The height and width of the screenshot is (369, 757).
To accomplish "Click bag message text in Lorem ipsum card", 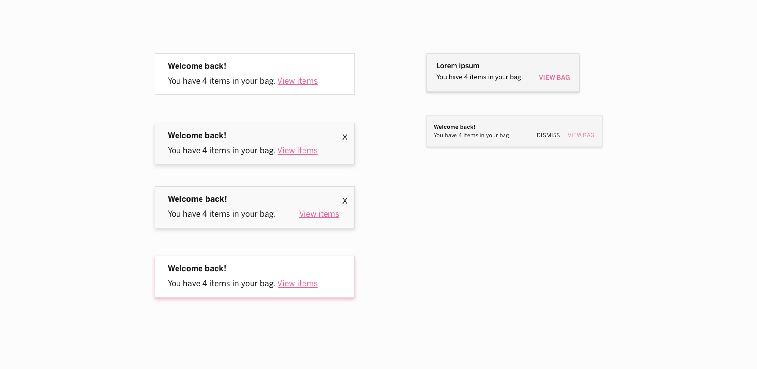I will point(479,77).
